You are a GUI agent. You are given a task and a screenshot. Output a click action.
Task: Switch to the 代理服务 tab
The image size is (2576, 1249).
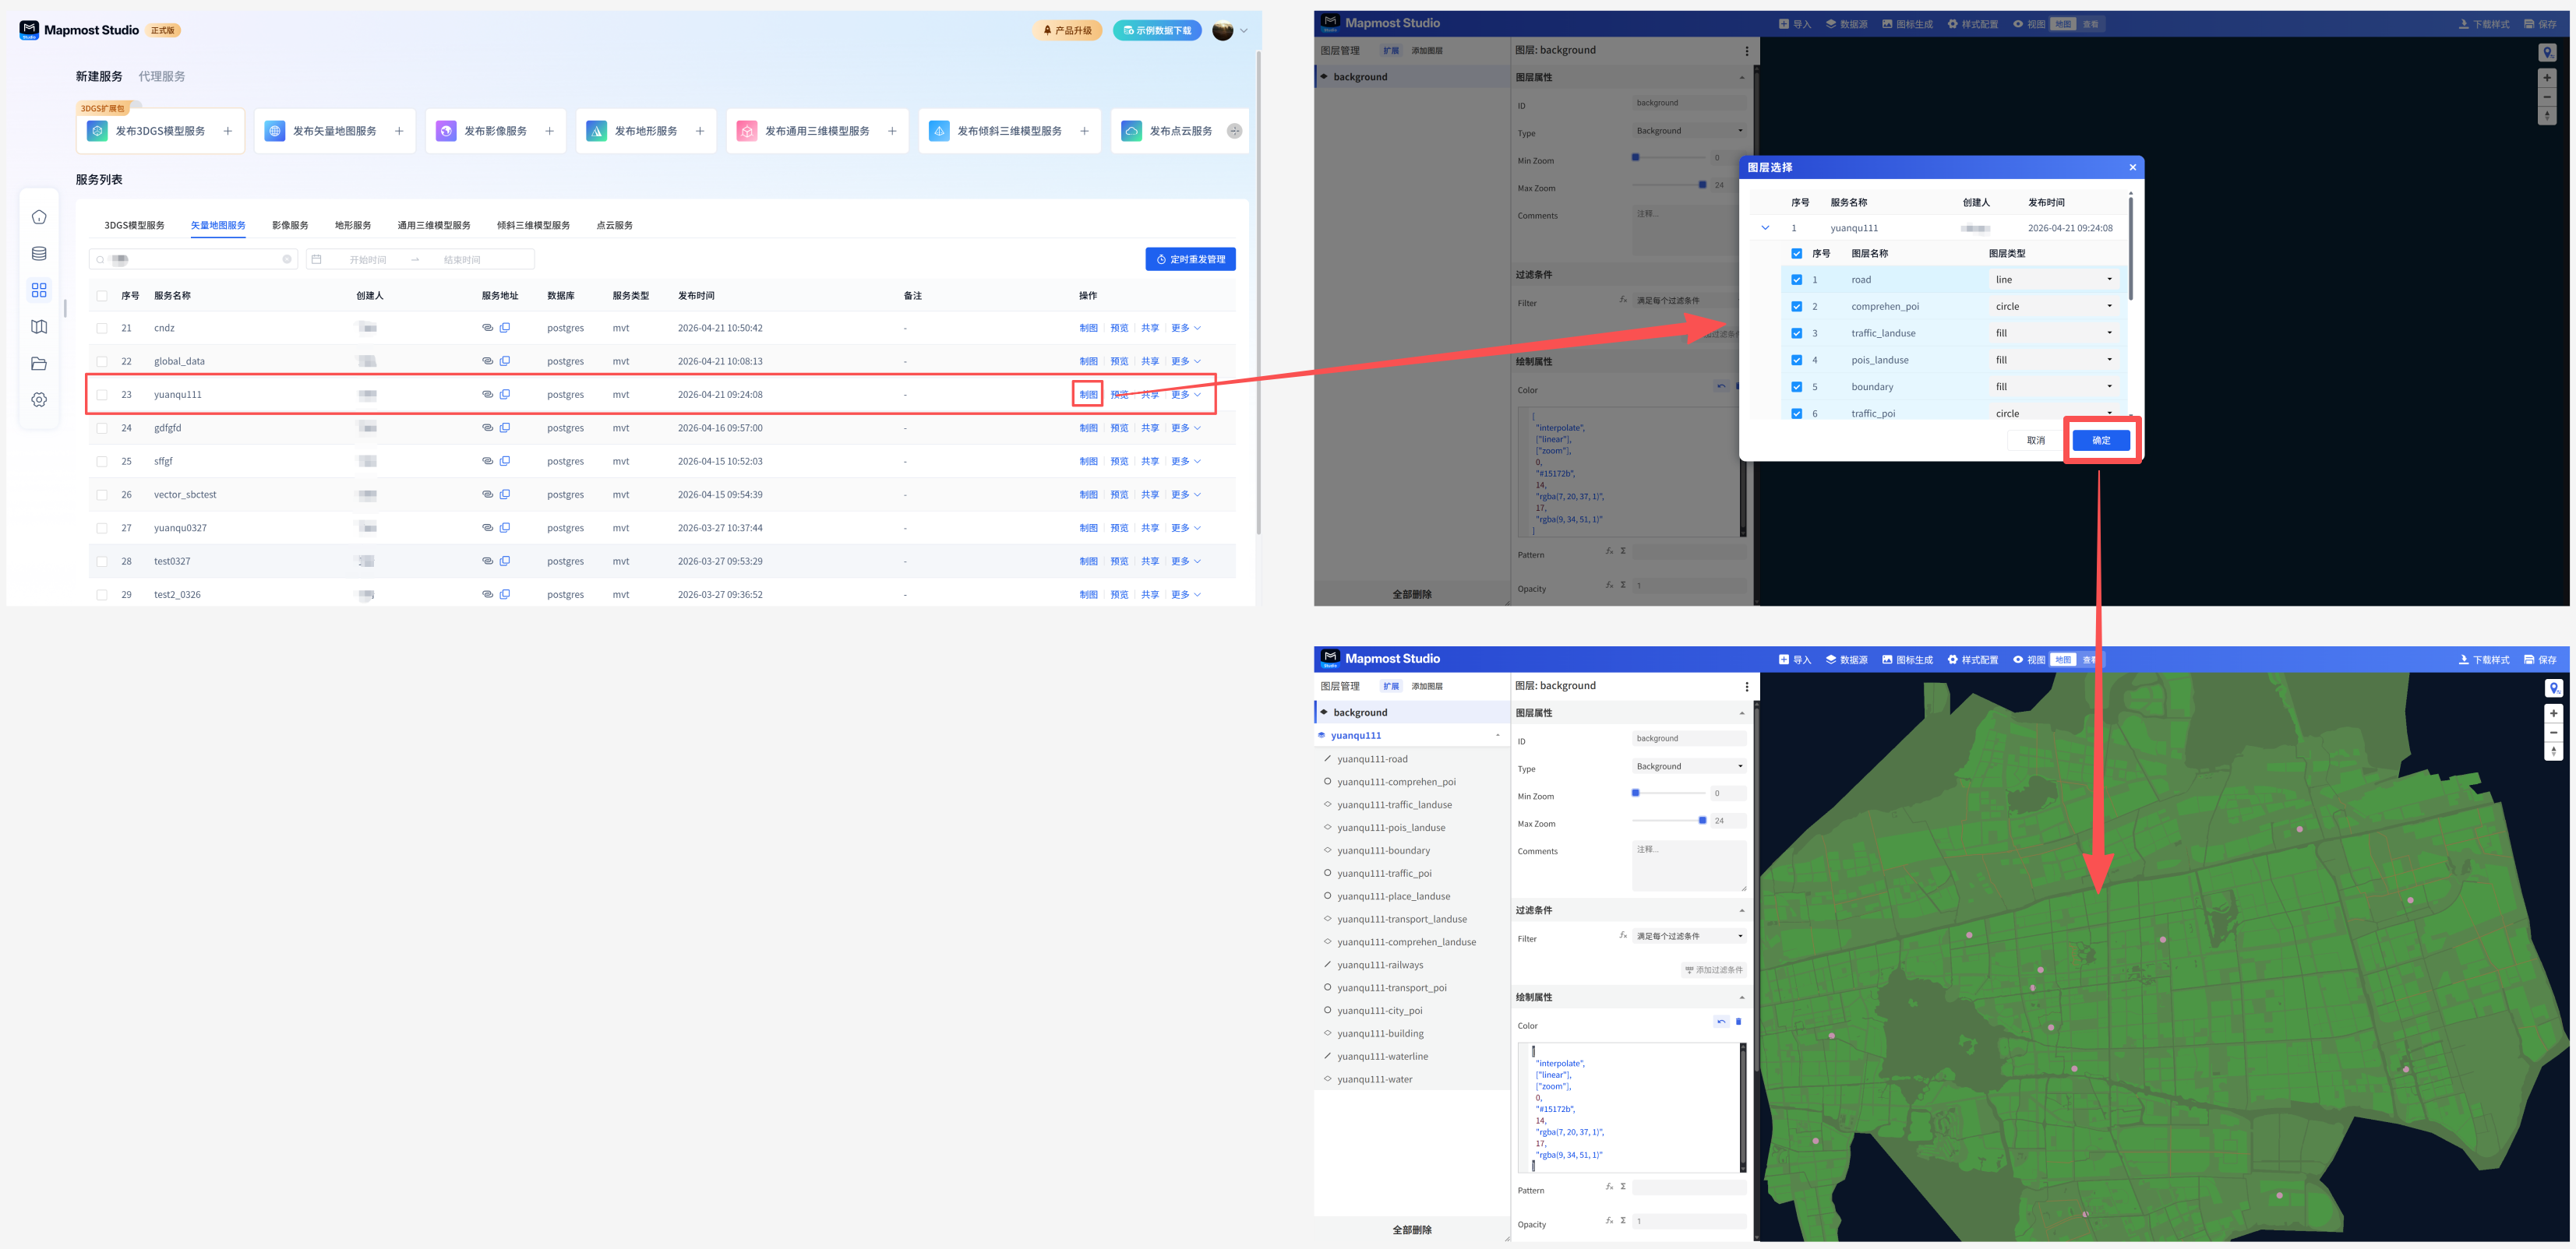pos(162,77)
